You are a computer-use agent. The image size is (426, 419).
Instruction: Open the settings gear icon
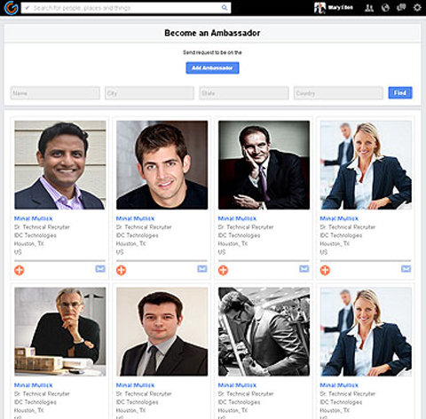pos(417,7)
